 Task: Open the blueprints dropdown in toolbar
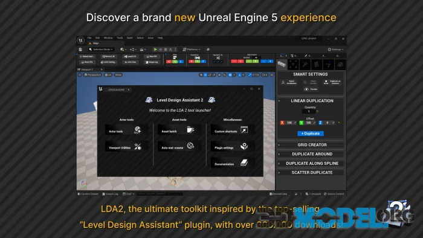coord(134,50)
